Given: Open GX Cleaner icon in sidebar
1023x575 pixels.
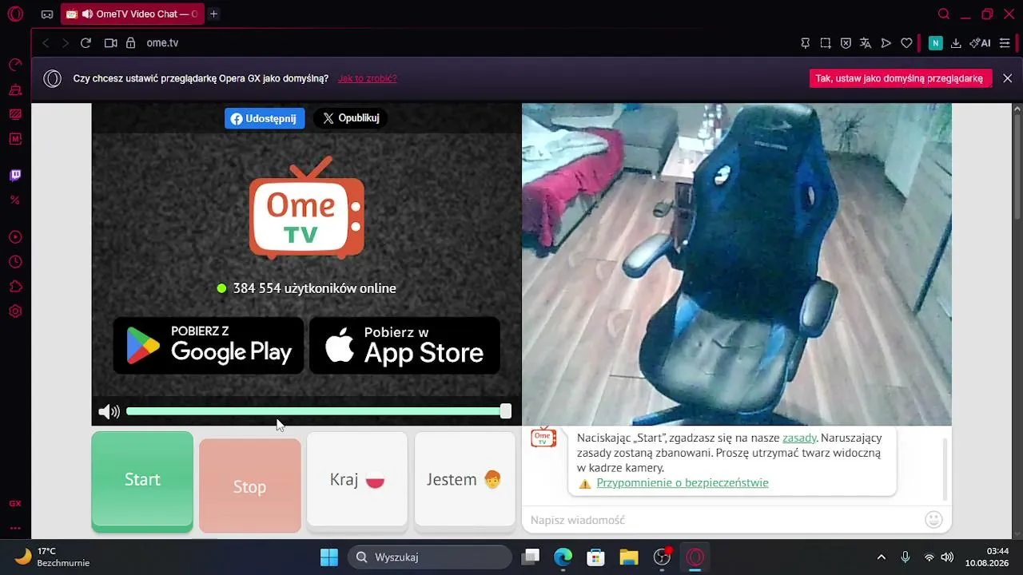Looking at the screenshot, I should click(x=15, y=89).
